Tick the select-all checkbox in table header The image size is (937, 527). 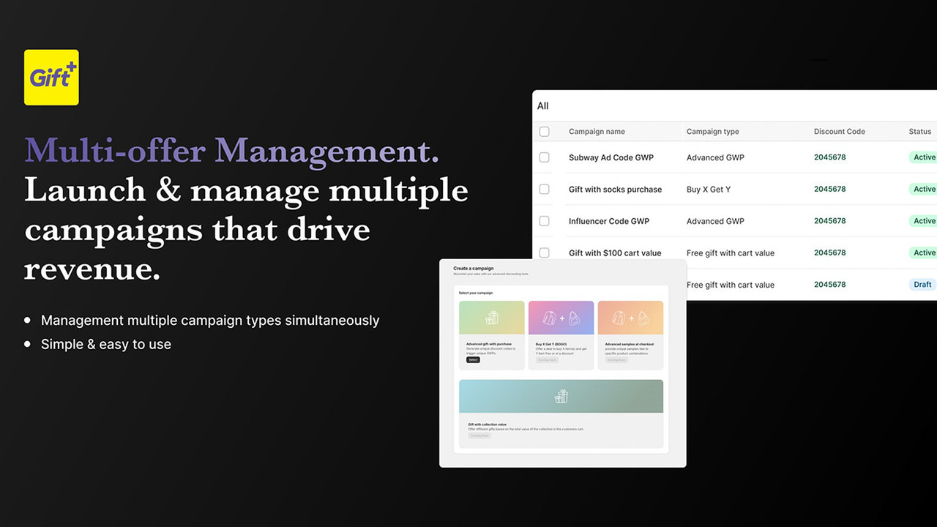point(544,132)
